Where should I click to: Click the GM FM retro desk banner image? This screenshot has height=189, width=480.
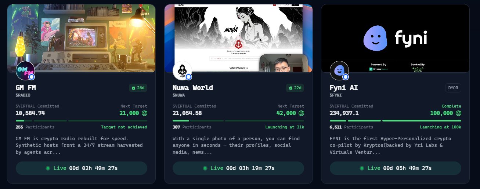82,38
